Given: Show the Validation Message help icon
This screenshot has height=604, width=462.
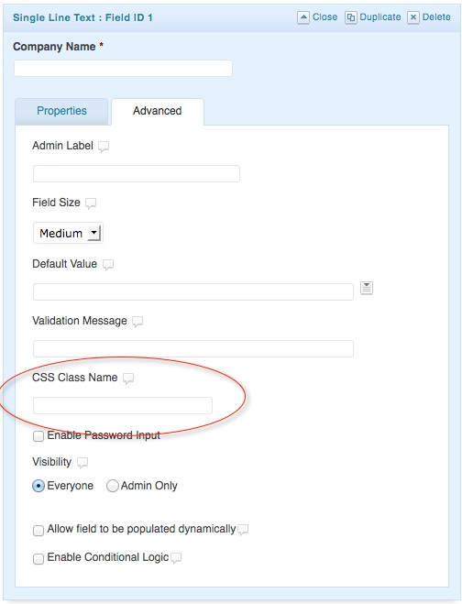Looking at the screenshot, I should [x=137, y=322].
